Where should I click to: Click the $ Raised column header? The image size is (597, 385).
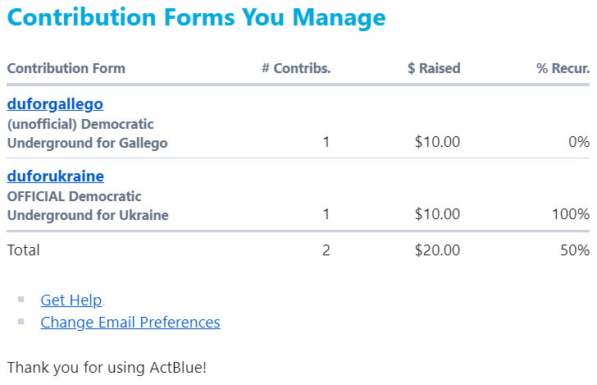pos(434,68)
